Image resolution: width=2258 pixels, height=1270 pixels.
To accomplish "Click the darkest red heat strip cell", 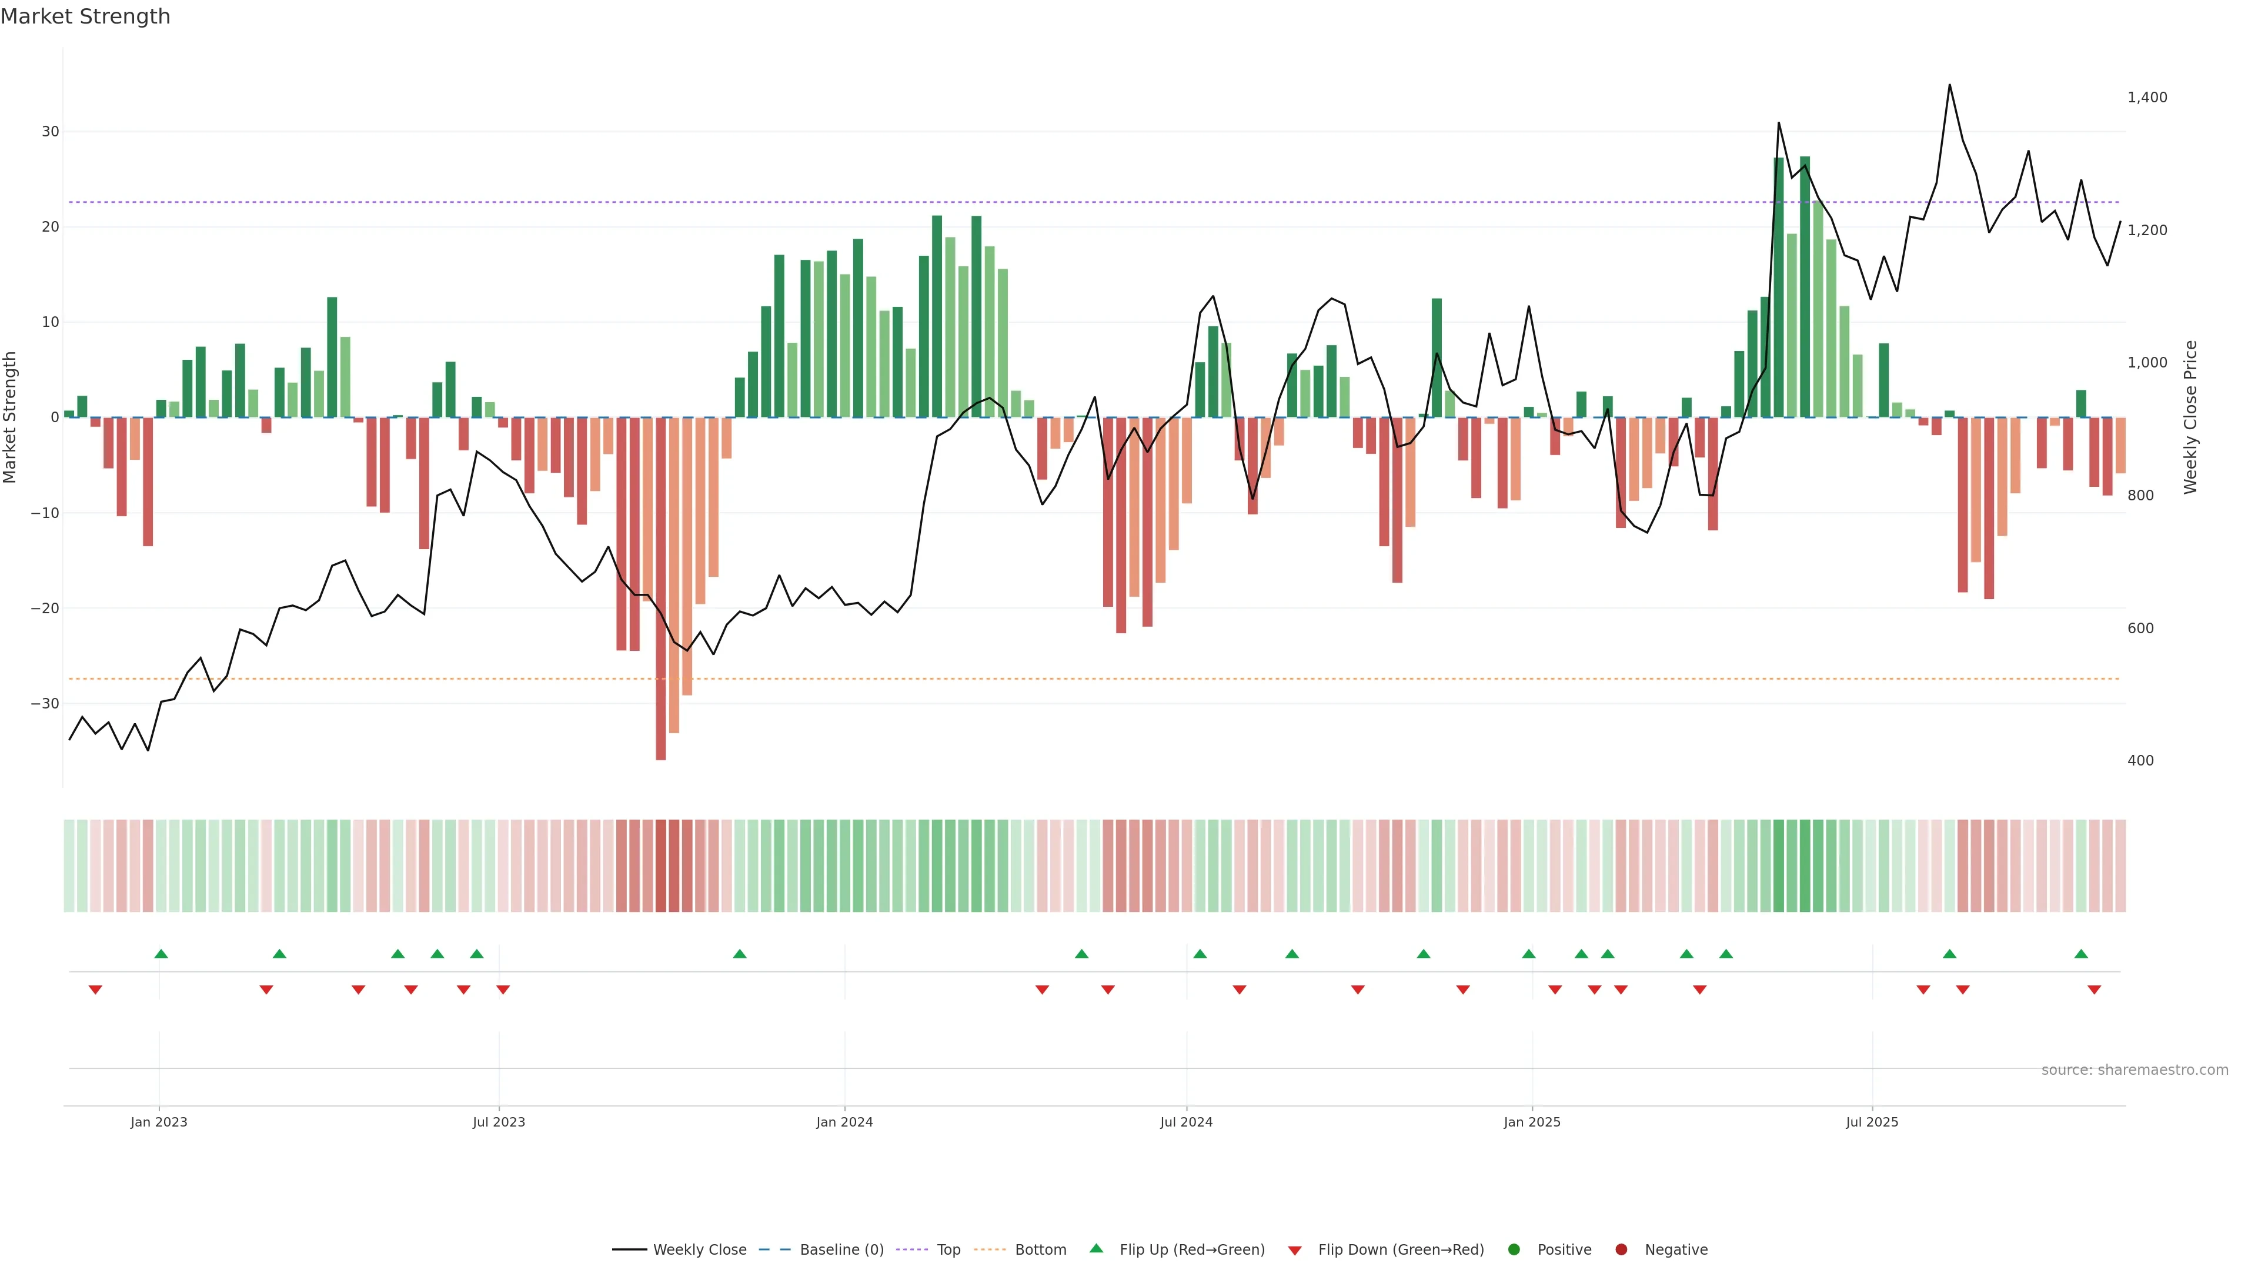I will point(661,866).
